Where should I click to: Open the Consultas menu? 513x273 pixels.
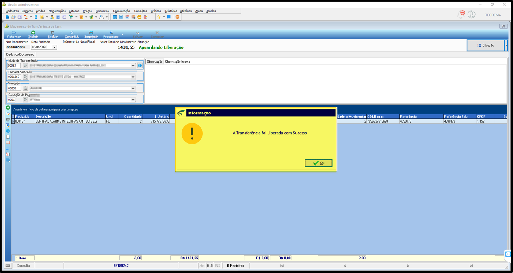pos(141,11)
